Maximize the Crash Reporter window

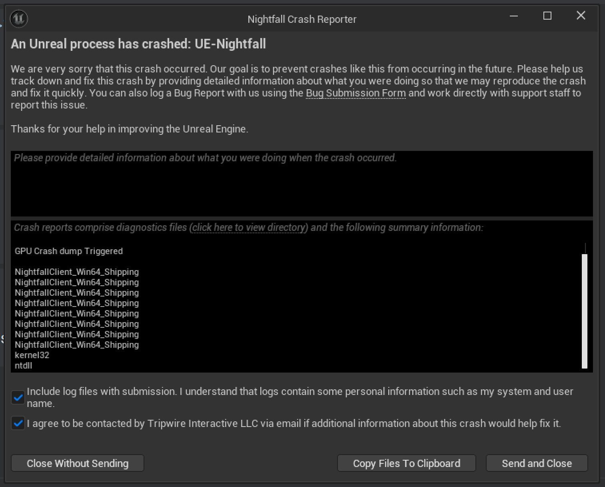[x=547, y=16]
